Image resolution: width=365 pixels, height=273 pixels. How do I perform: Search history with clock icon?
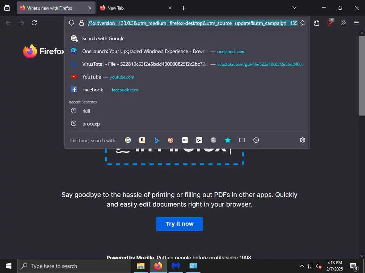coord(256,140)
